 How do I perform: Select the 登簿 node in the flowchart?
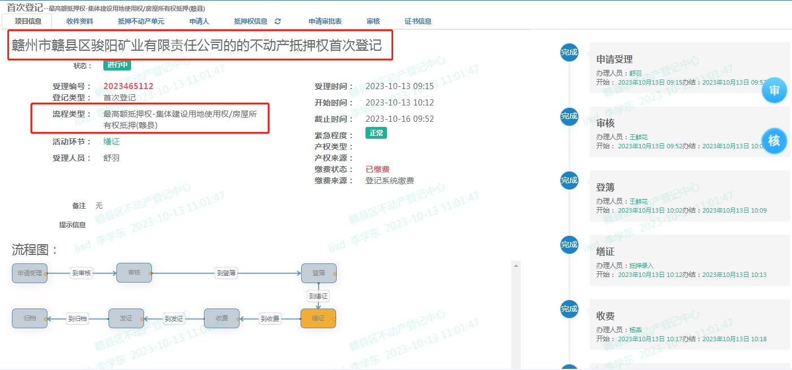(x=319, y=273)
